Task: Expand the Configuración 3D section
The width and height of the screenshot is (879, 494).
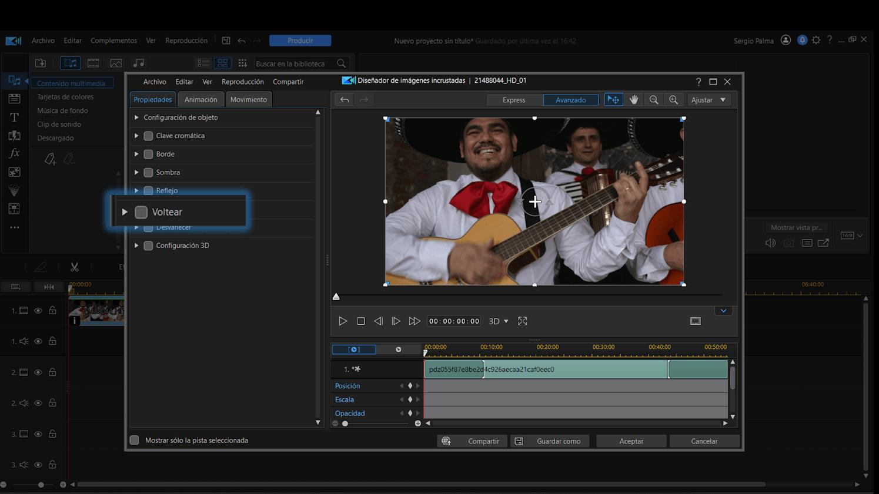Action: tap(136, 246)
